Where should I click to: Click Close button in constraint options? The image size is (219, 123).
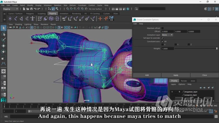tap(204, 75)
